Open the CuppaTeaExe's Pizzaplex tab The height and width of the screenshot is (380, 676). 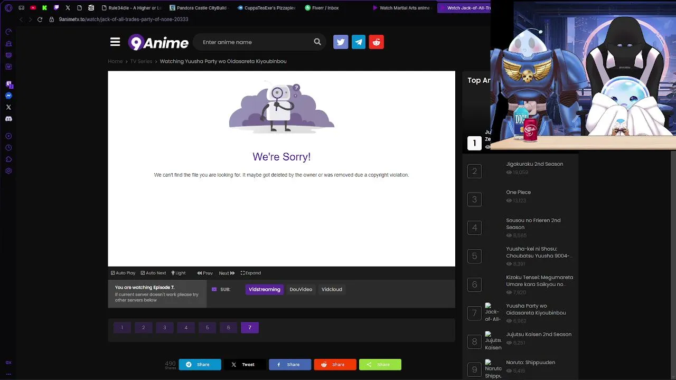click(267, 8)
